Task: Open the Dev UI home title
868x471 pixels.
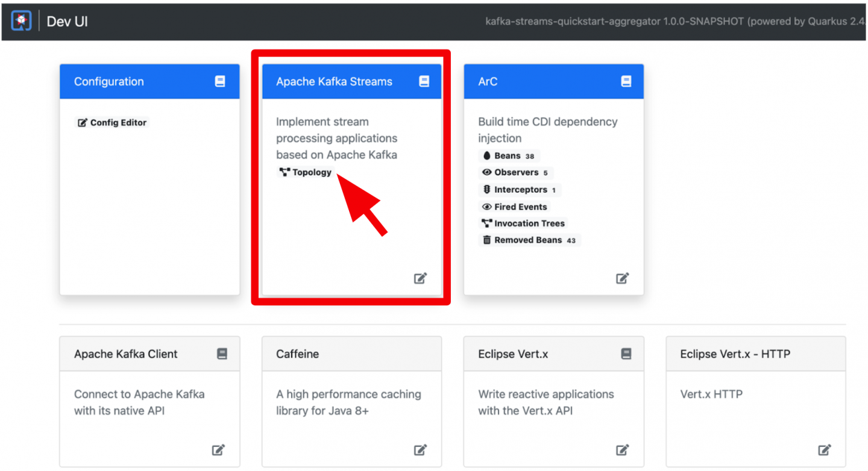Action: pos(68,22)
